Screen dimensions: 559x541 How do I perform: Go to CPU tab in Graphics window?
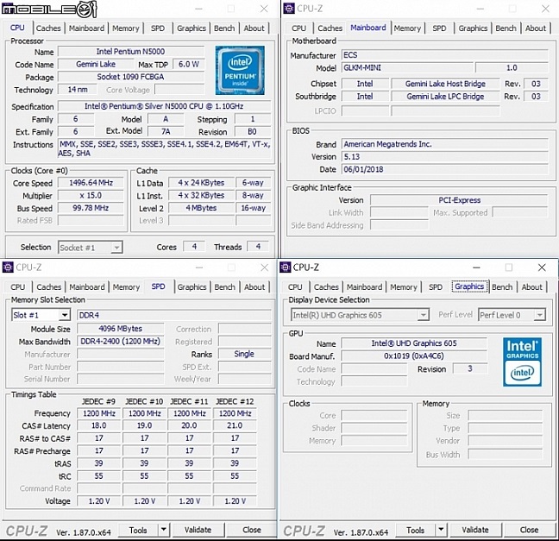pos(295,287)
